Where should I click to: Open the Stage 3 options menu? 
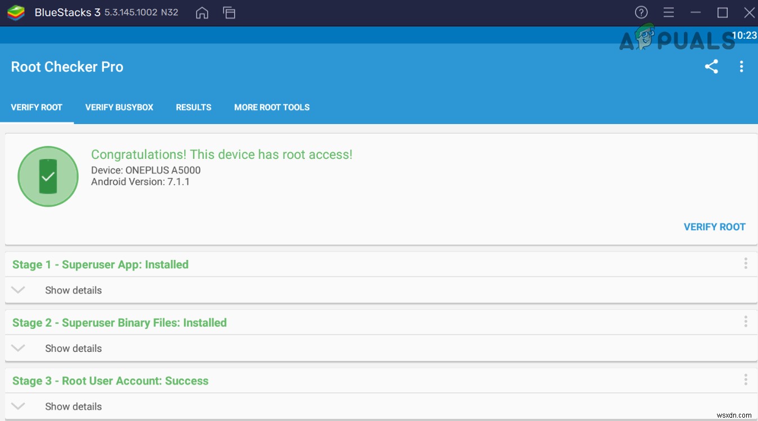tap(746, 379)
